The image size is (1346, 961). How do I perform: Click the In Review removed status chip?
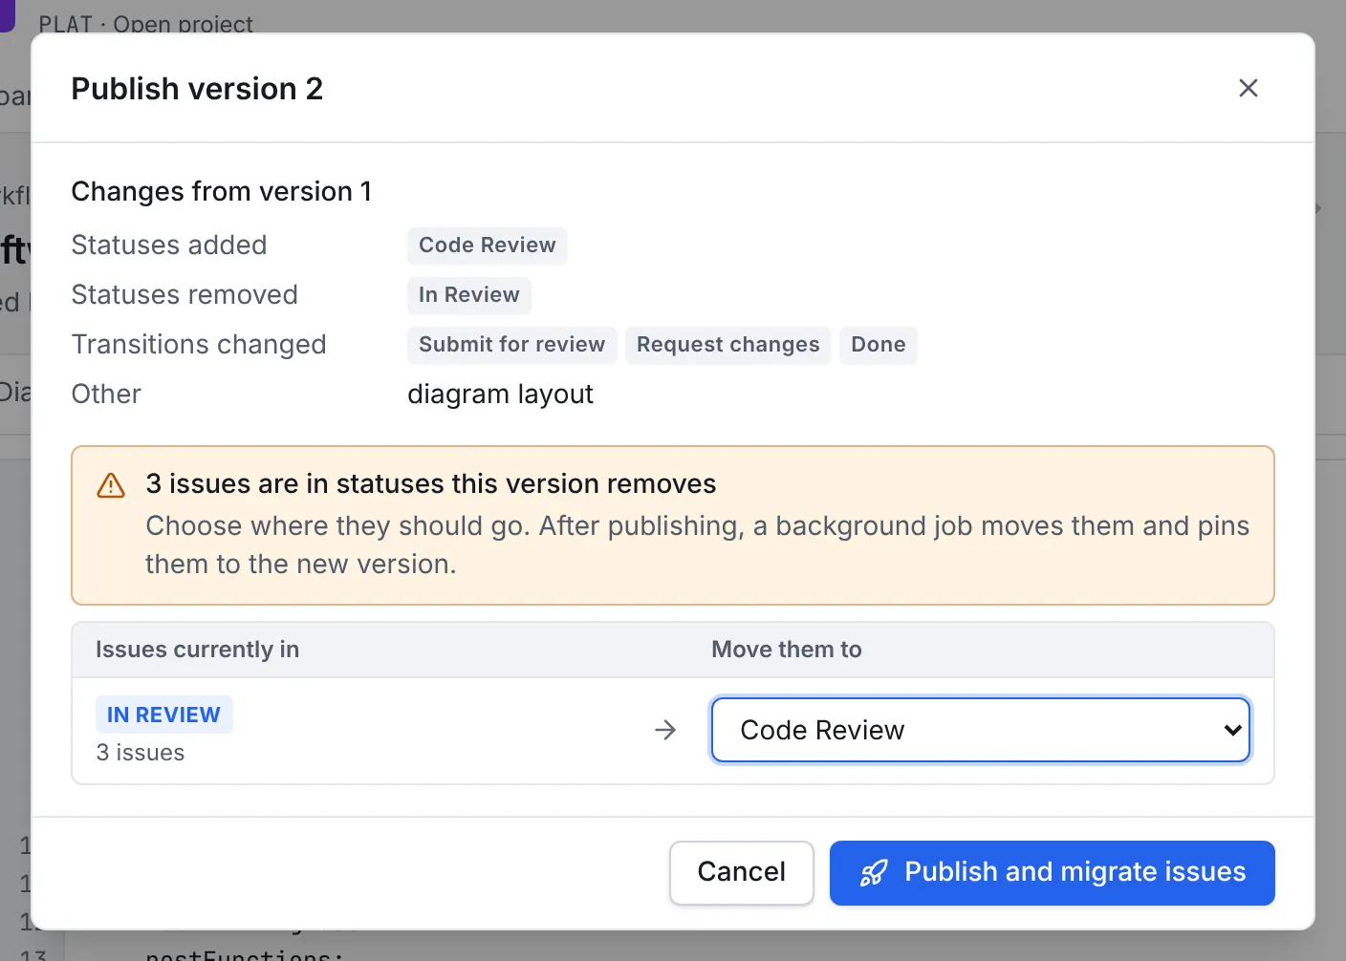468,295
